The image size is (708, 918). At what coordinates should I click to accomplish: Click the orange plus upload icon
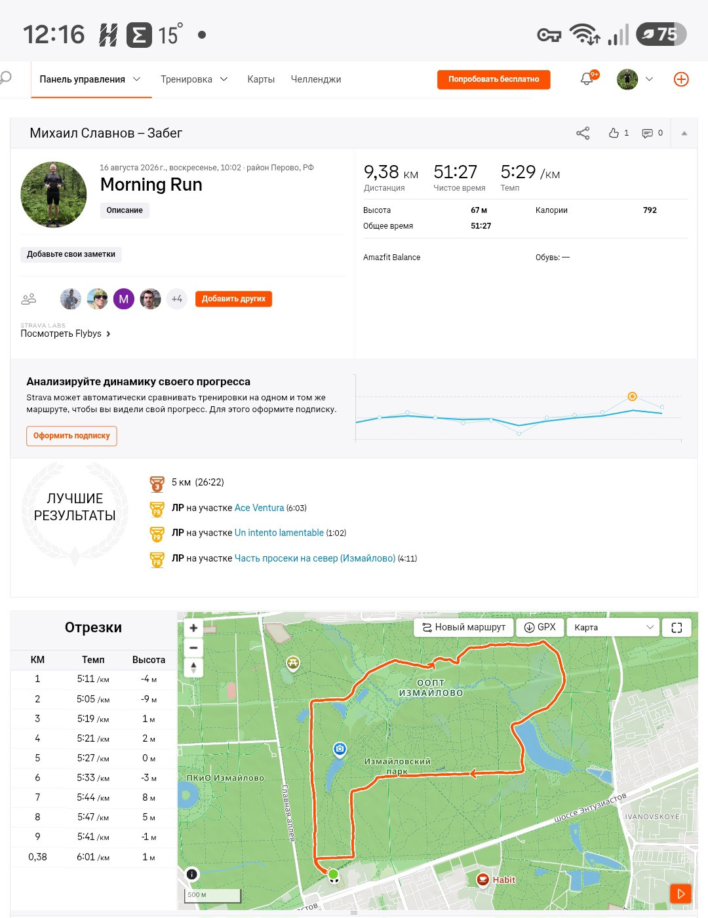click(681, 79)
